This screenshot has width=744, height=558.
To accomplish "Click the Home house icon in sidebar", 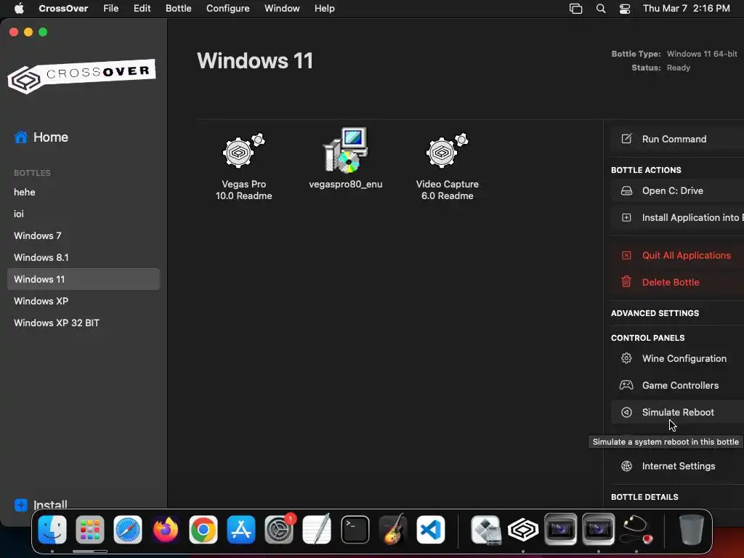I will [x=21, y=137].
